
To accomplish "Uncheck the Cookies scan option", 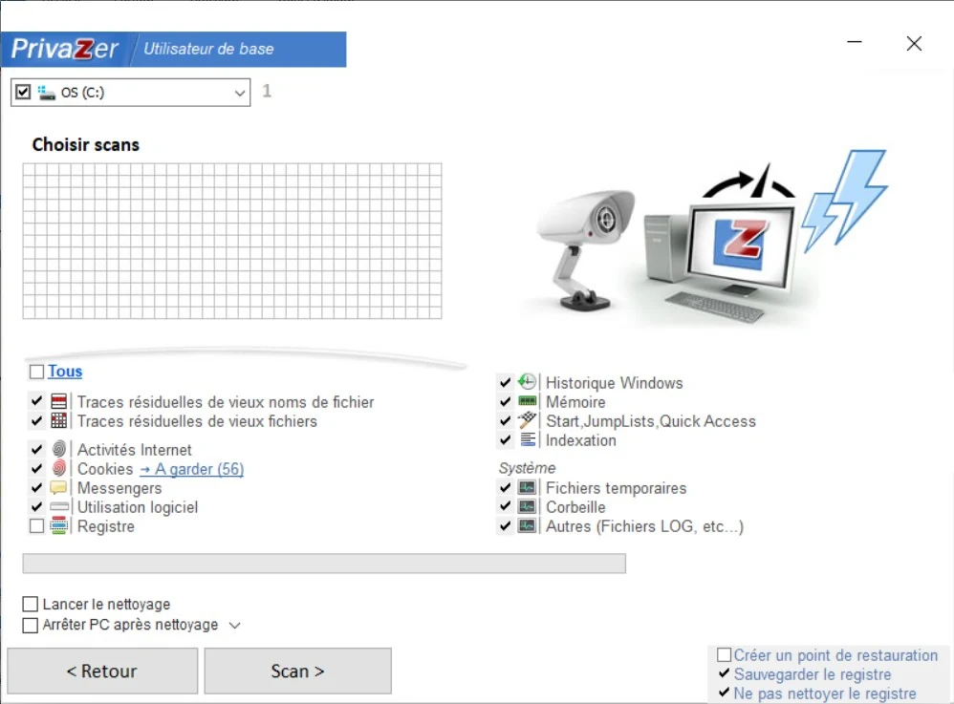I will pyautogui.click(x=36, y=468).
